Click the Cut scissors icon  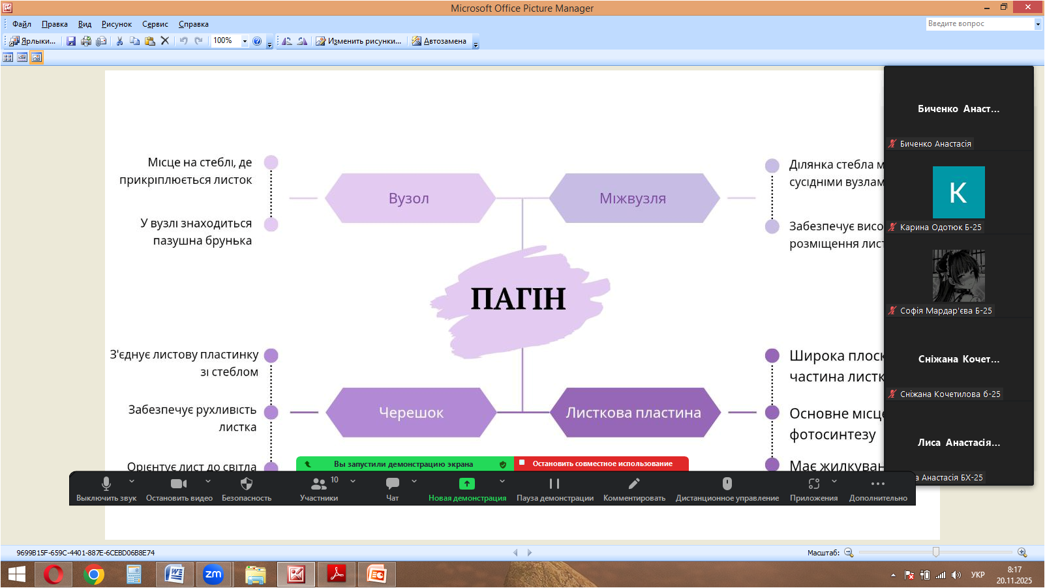tap(119, 41)
